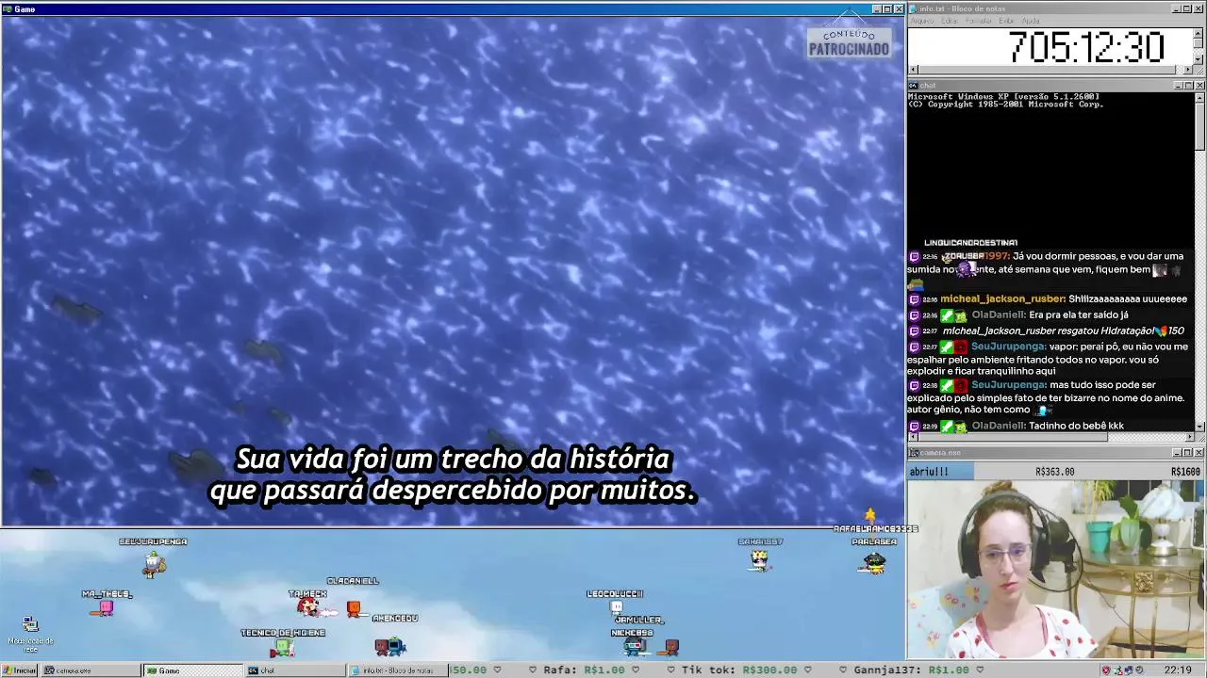
Task: Click the webcam video feed
Action: pyautogui.click(x=1055, y=570)
